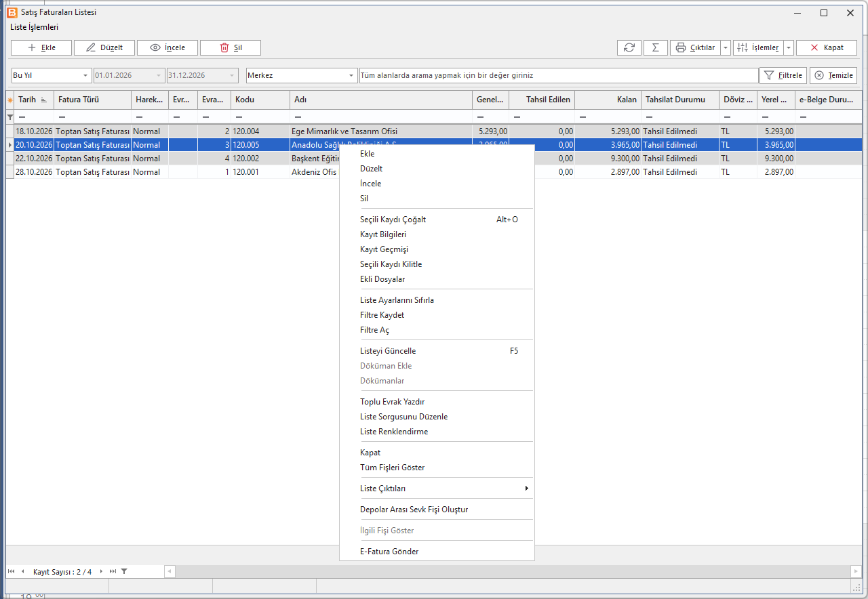Click the sigma totals icon button
The width and height of the screenshot is (868, 599).
point(655,47)
